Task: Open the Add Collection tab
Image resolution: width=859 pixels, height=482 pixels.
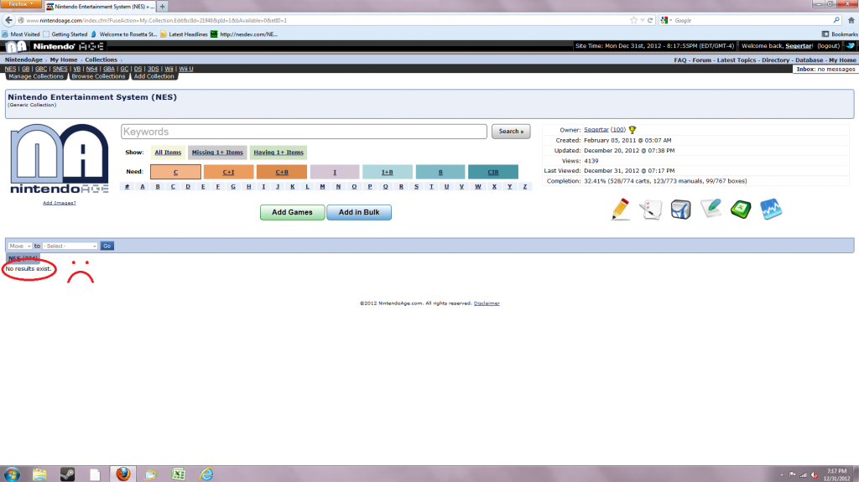Action: tap(154, 76)
